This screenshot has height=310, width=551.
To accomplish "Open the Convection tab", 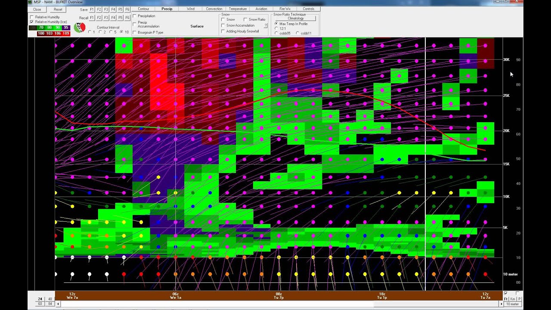I will 214,9.
